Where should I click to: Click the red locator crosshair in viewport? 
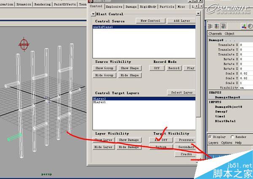24,44
